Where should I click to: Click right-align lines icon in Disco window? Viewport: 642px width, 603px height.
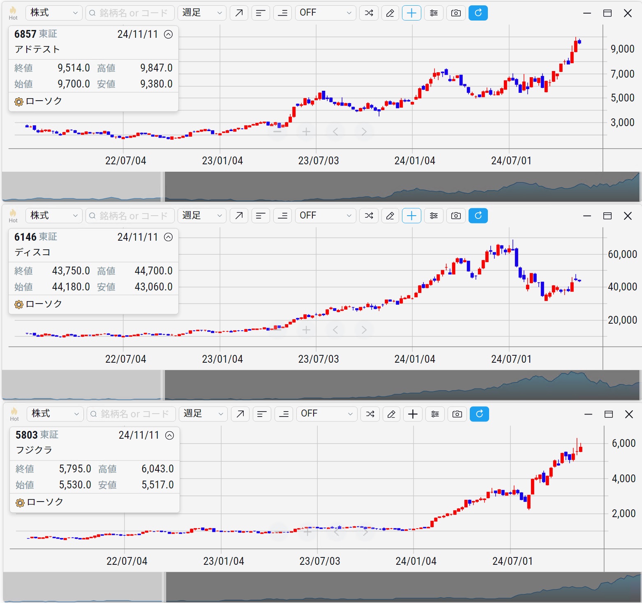click(282, 216)
